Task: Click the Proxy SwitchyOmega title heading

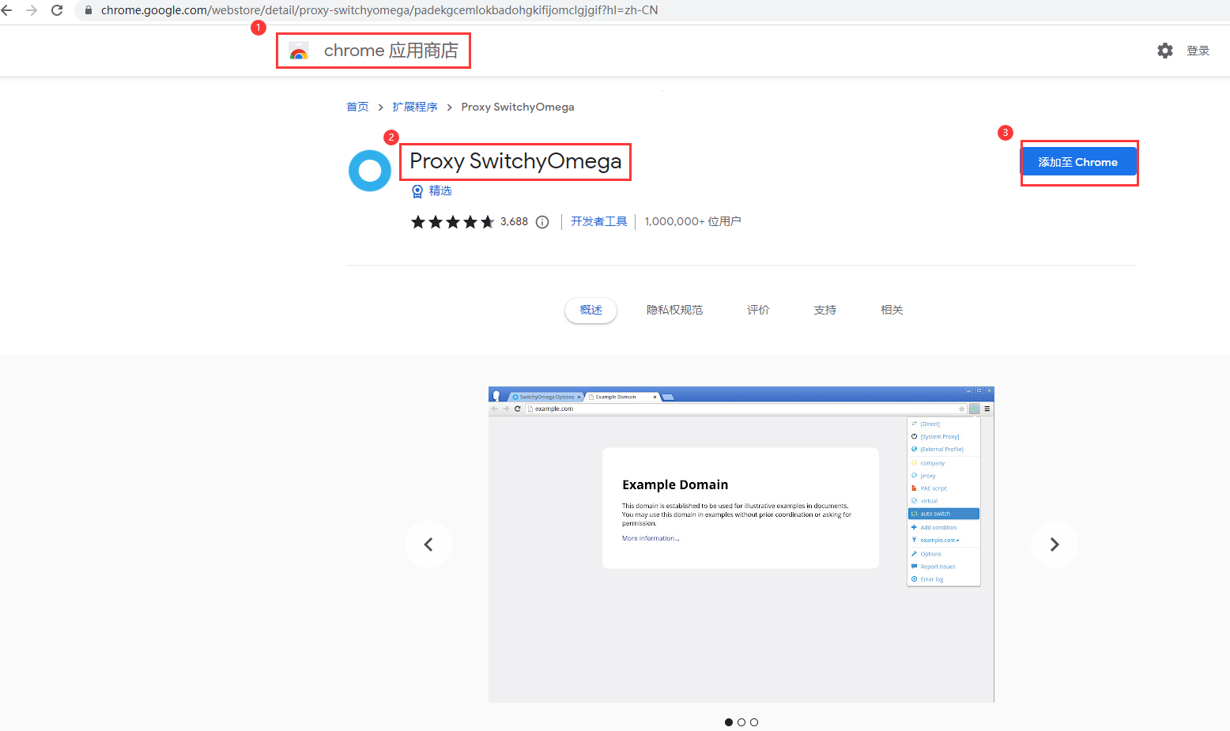Action: pyautogui.click(x=515, y=161)
